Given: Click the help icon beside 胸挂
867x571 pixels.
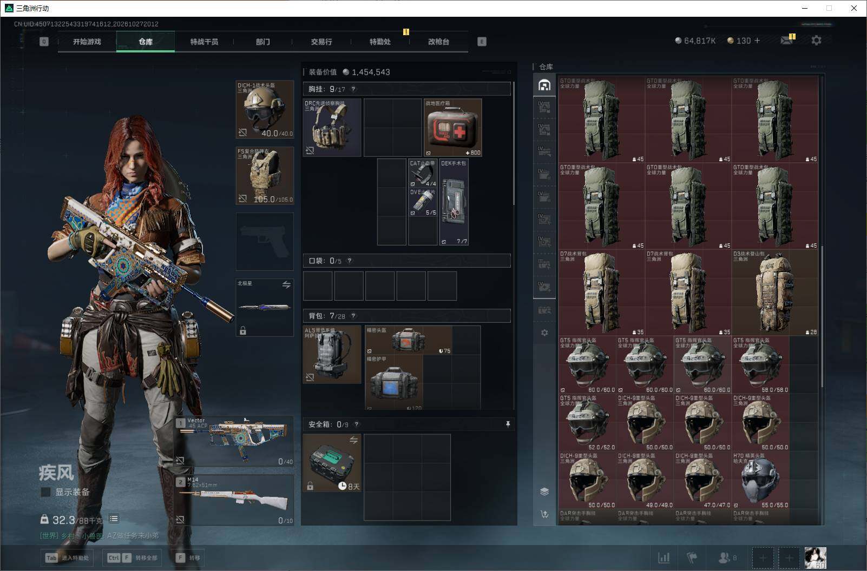Looking at the screenshot, I should pyautogui.click(x=353, y=89).
